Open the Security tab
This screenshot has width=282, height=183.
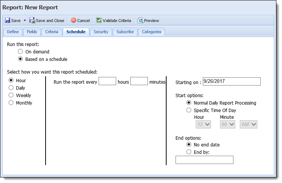(101, 32)
